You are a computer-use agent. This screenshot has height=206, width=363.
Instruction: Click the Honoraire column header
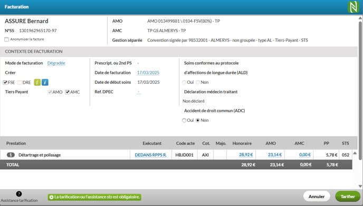pos(242,143)
